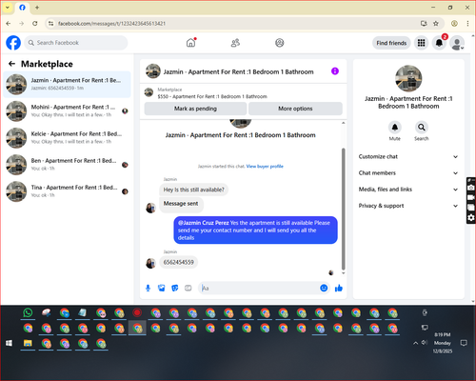This screenshot has width=476, height=381.
Task: Open Mohini conversation in the list
Action: [x=67, y=111]
